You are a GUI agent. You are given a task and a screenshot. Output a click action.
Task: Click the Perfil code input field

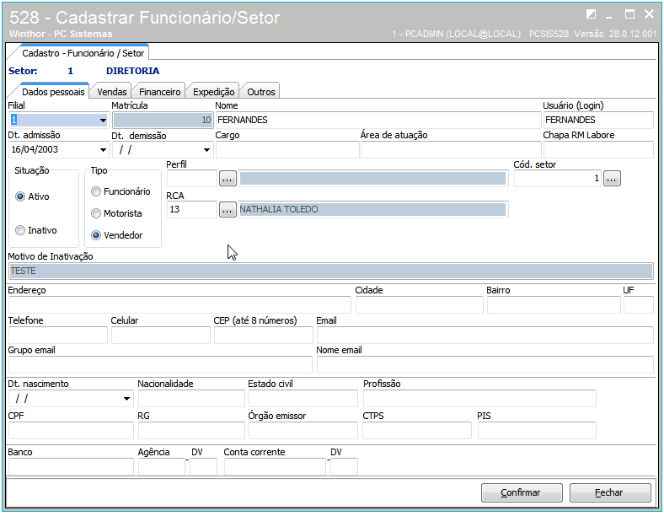tap(192, 179)
